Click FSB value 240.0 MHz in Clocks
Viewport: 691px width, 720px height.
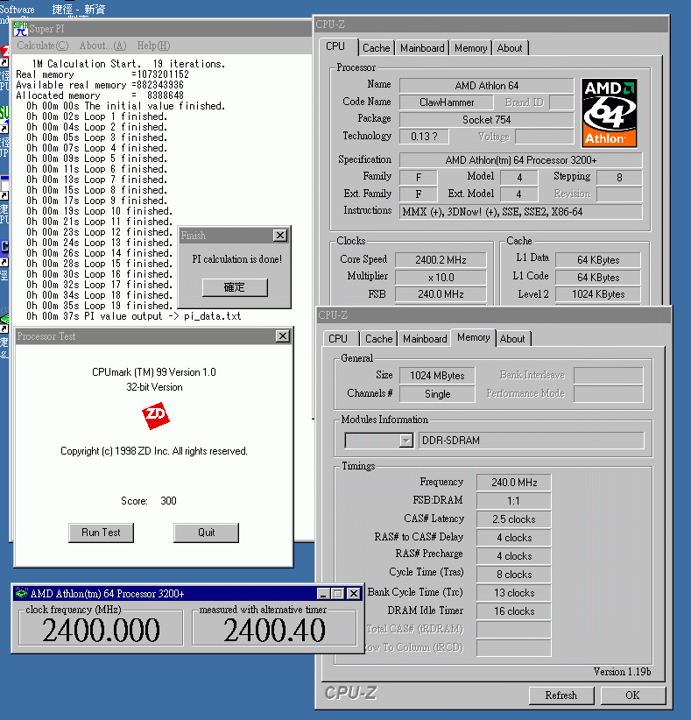441,294
